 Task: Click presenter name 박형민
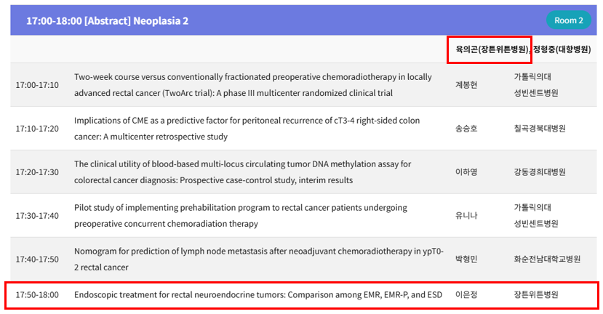pos(466,259)
